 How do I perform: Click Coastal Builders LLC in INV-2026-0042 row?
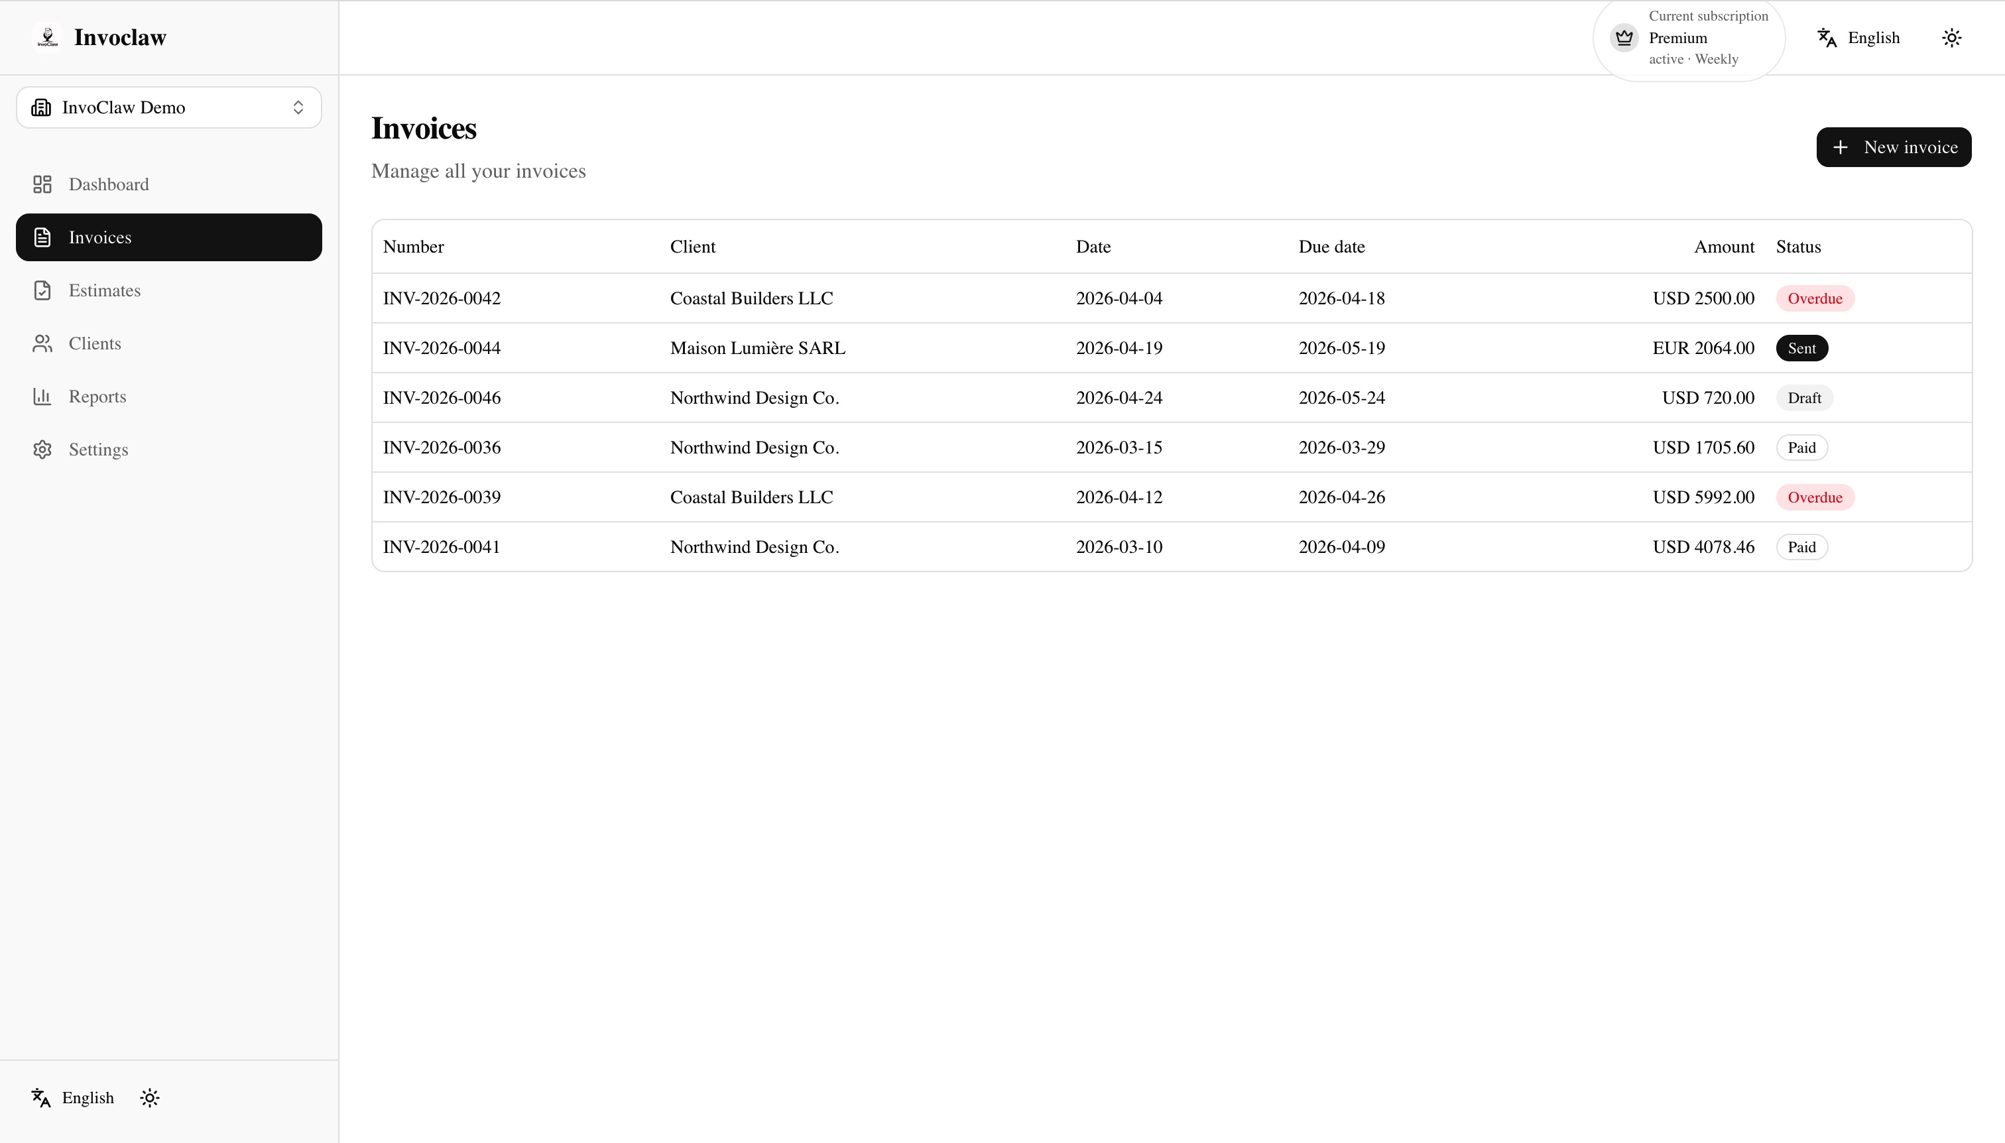751,298
